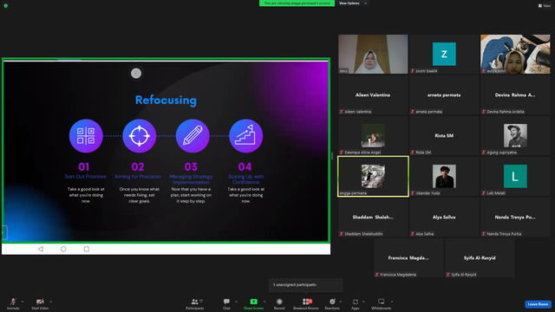Tap the Android back triangle in shared screen
Screen dimensions: 555x312
[41, 249]
